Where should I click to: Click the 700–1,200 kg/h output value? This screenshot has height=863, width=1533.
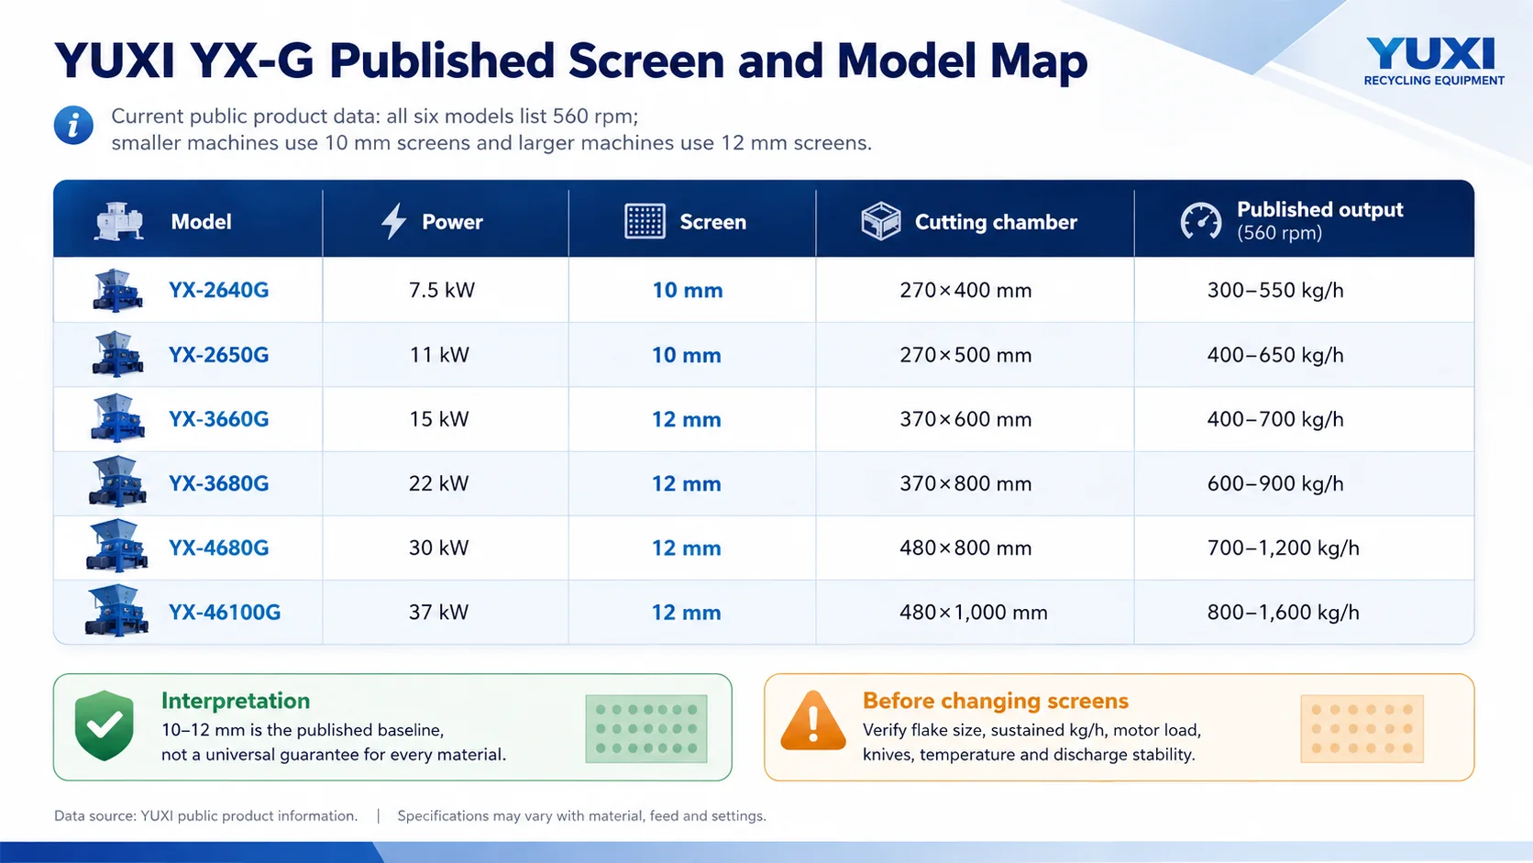click(1284, 548)
